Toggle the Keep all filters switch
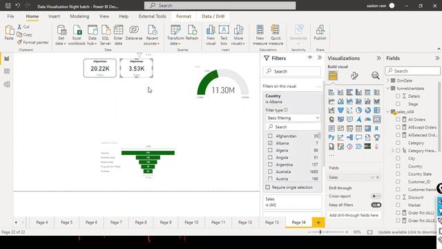Screen dimensions: 442x249 point(376,205)
